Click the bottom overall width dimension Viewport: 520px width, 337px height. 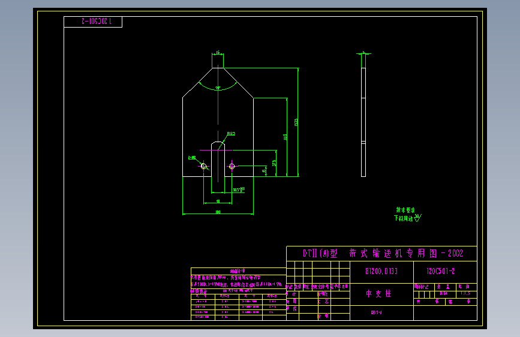[x=218, y=212]
